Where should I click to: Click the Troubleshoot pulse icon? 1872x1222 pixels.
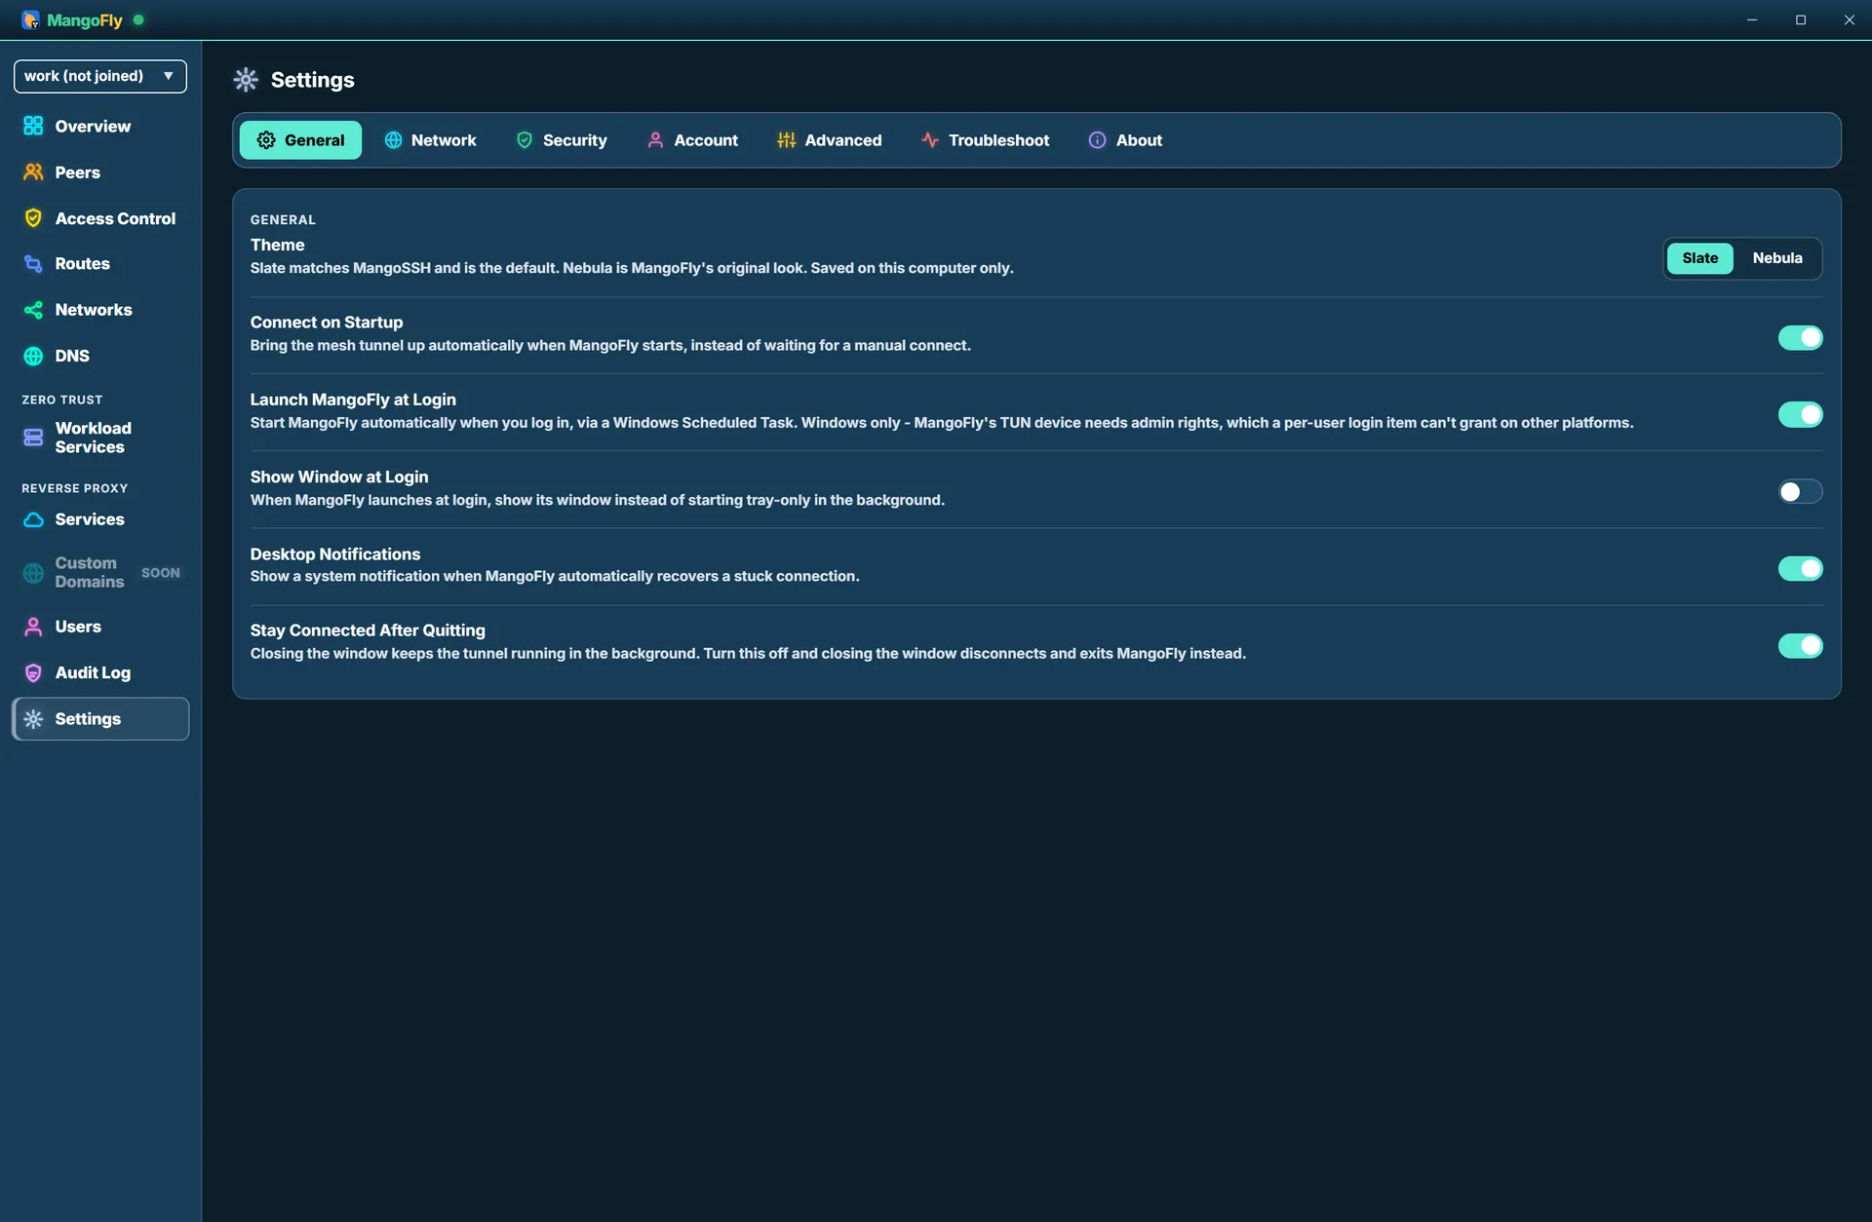930,140
